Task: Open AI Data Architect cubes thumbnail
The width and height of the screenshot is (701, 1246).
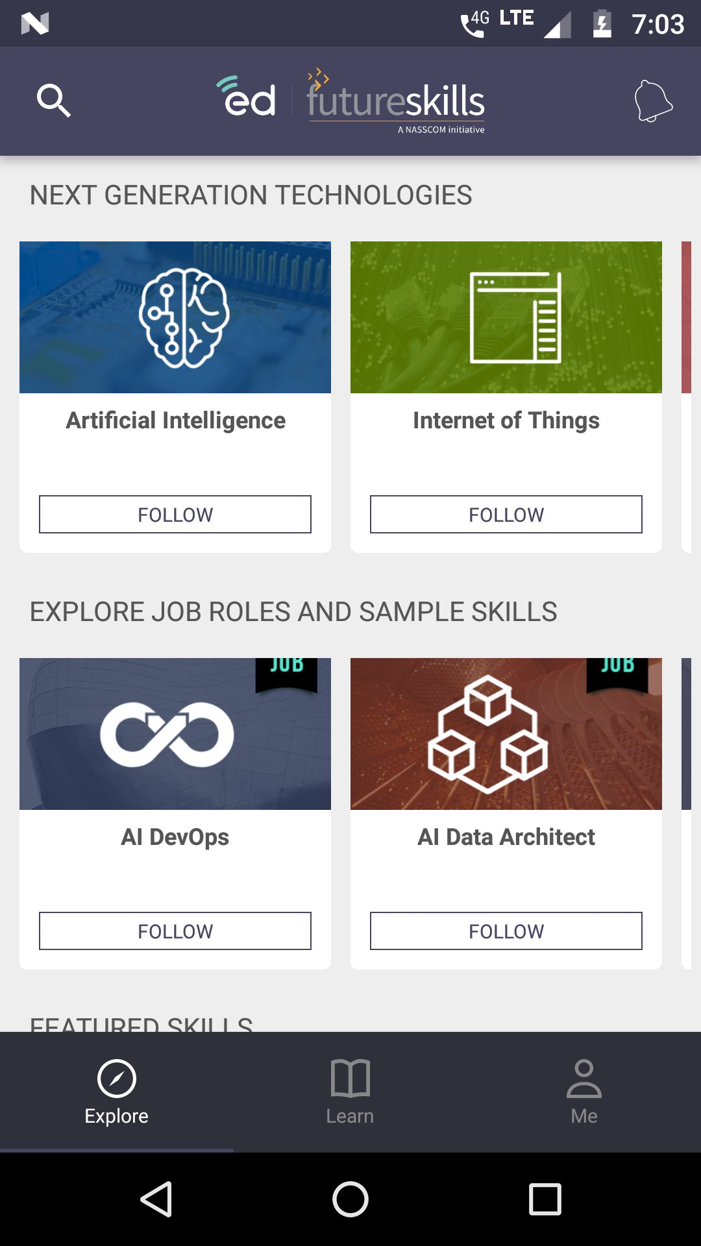Action: [x=506, y=734]
